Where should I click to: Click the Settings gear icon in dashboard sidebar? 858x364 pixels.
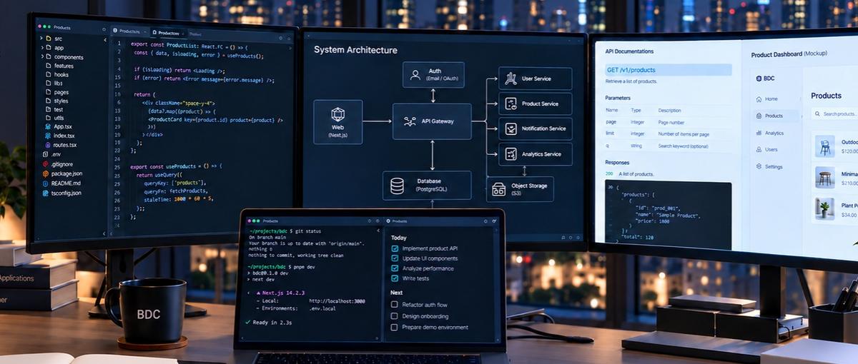(x=759, y=166)
